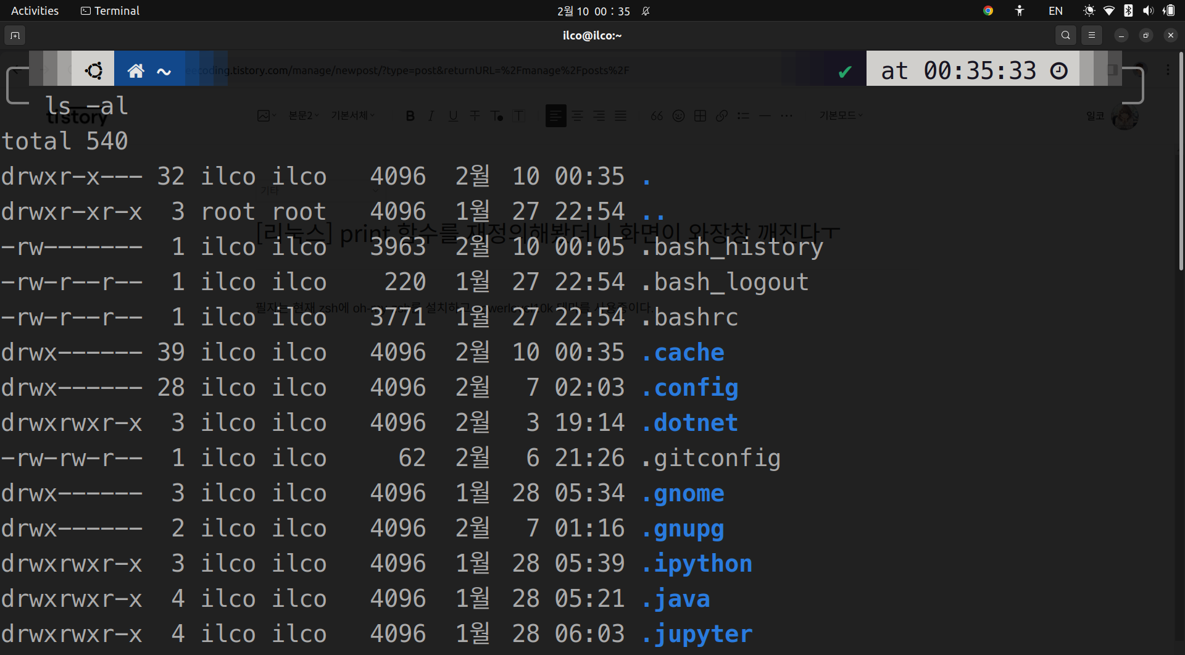
Task: Click the .bash_history file name
Action: coord(732,247)
